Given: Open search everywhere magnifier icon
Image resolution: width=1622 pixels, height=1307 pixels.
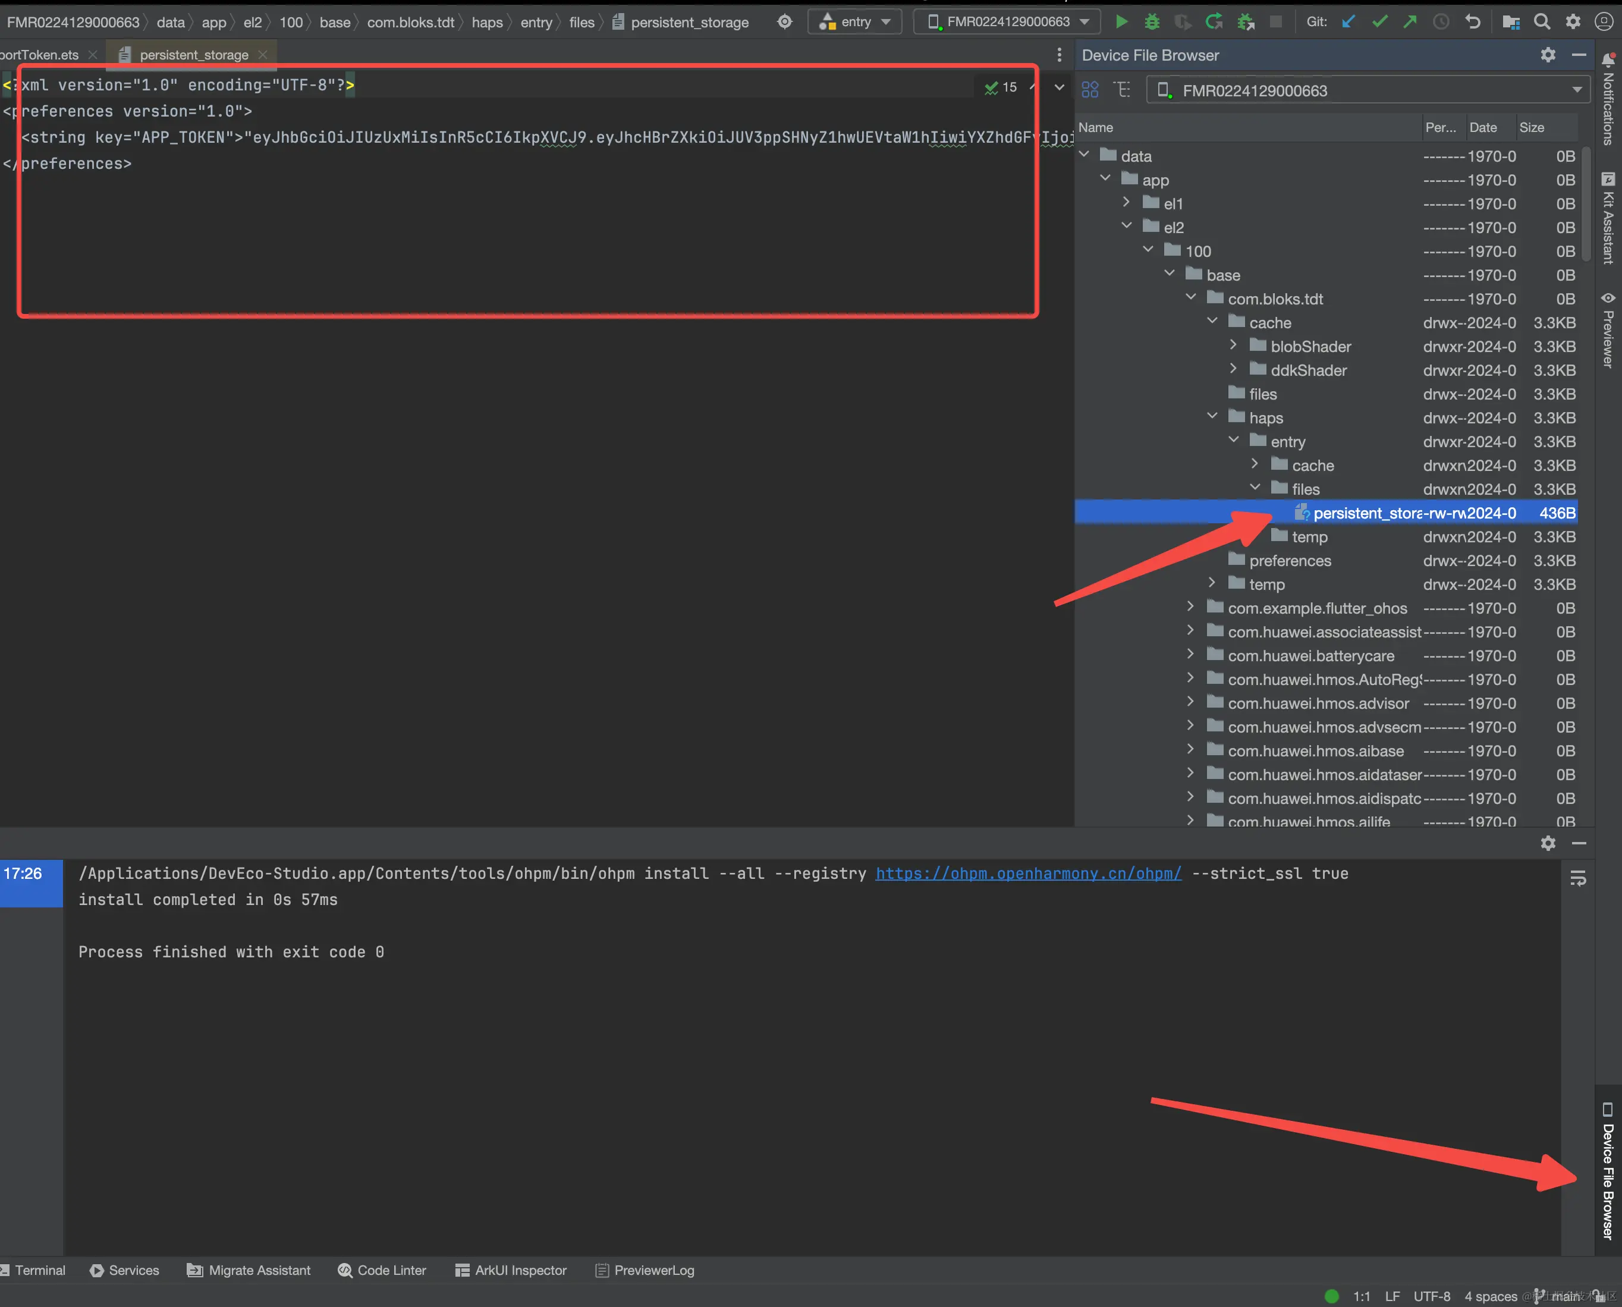Looking at the screenshot, I should tap(1542, 22).
